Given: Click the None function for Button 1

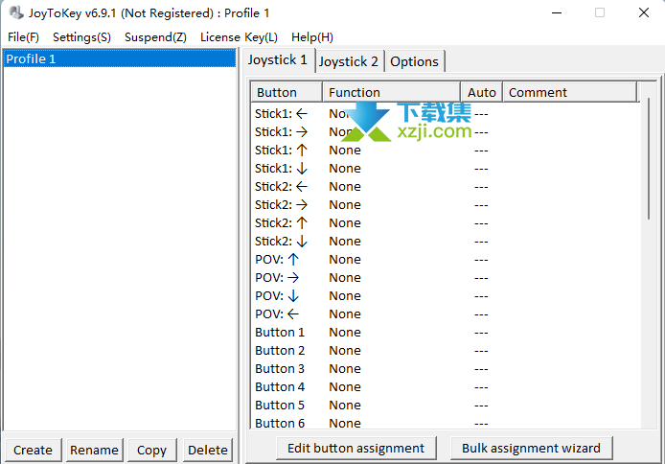Looking at the screenshot, I should coord(345,333).
